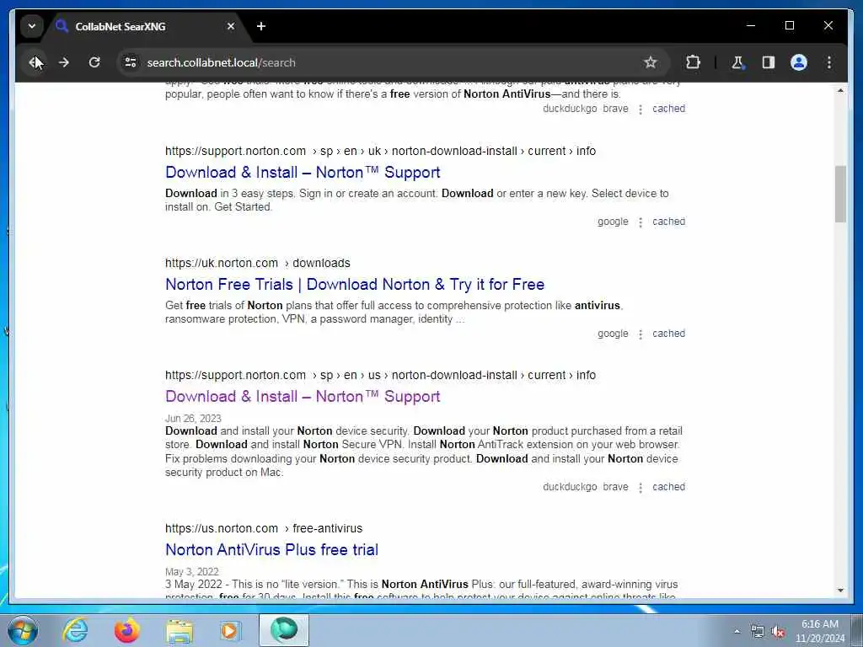The height and width of the screenshot is (647, 863).
Task: Click the support.norton.com us URL path
Action: point(380,375)
